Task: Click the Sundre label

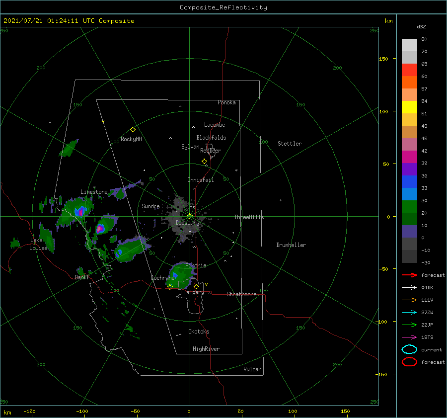Action: point(150,206)
